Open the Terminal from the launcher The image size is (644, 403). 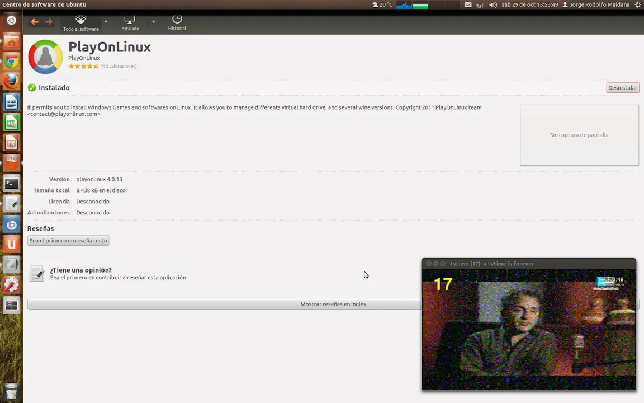(x=12, y=184)
